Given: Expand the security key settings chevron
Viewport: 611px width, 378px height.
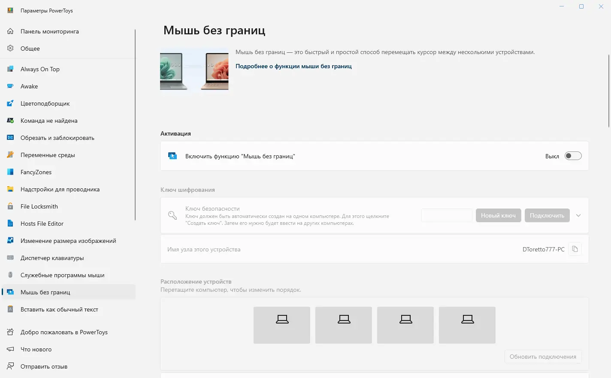Looking at the screenshot, I should [578, 215].
